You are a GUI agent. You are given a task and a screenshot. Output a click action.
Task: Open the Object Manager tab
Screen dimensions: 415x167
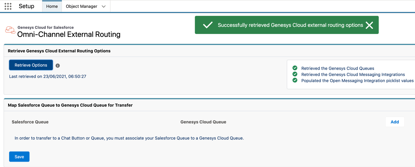pyautogui.click(x=82, y=6)
